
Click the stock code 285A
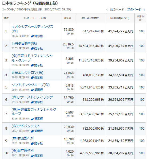[x=15, y=36]
